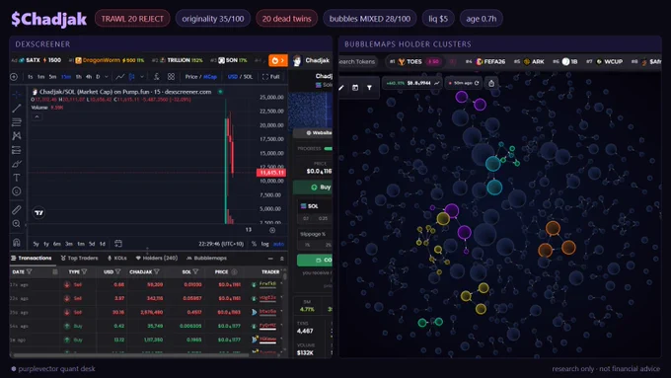Set chart interval to 5m
This screenshot has height=378, width=671.
pyautogui.click(x=52, y=77)
